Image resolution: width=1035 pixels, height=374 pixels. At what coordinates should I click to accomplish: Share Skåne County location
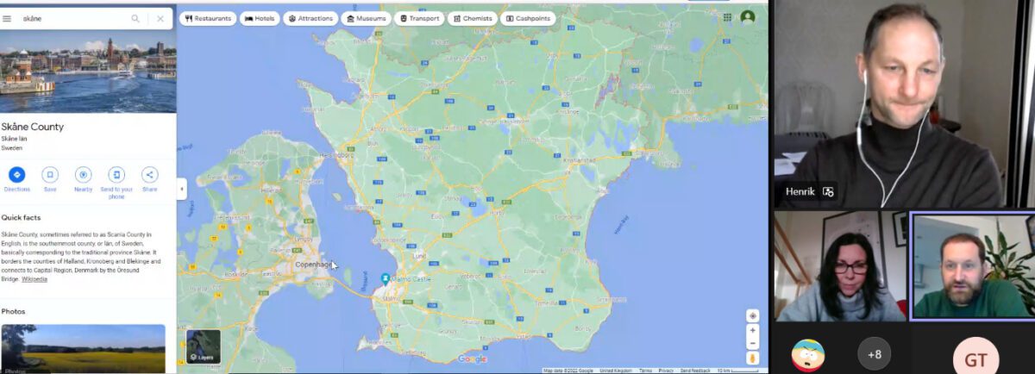click(149, 175)
